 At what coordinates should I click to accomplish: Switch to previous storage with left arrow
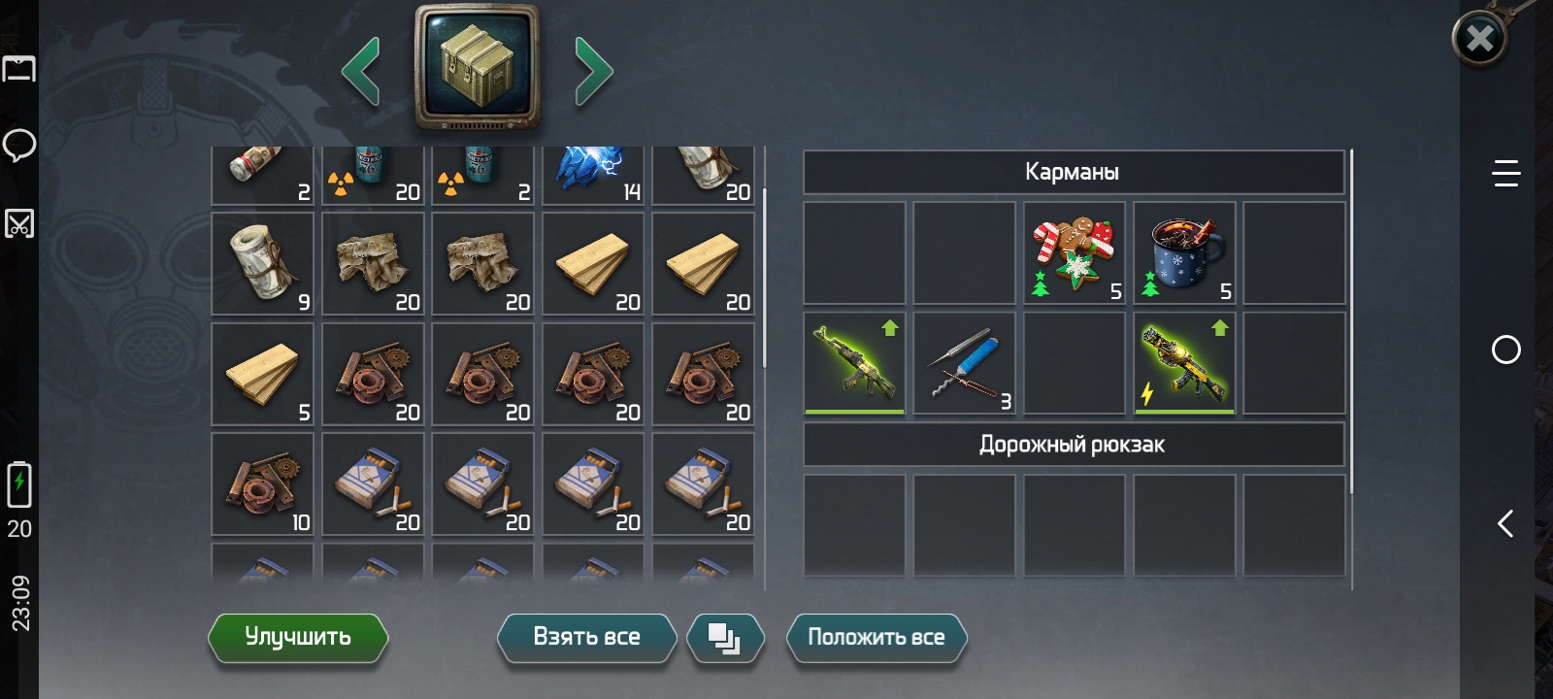point(361,71)
